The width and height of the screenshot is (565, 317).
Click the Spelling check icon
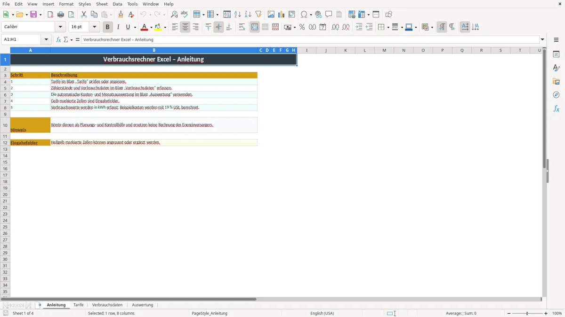[x=184, y=15]
